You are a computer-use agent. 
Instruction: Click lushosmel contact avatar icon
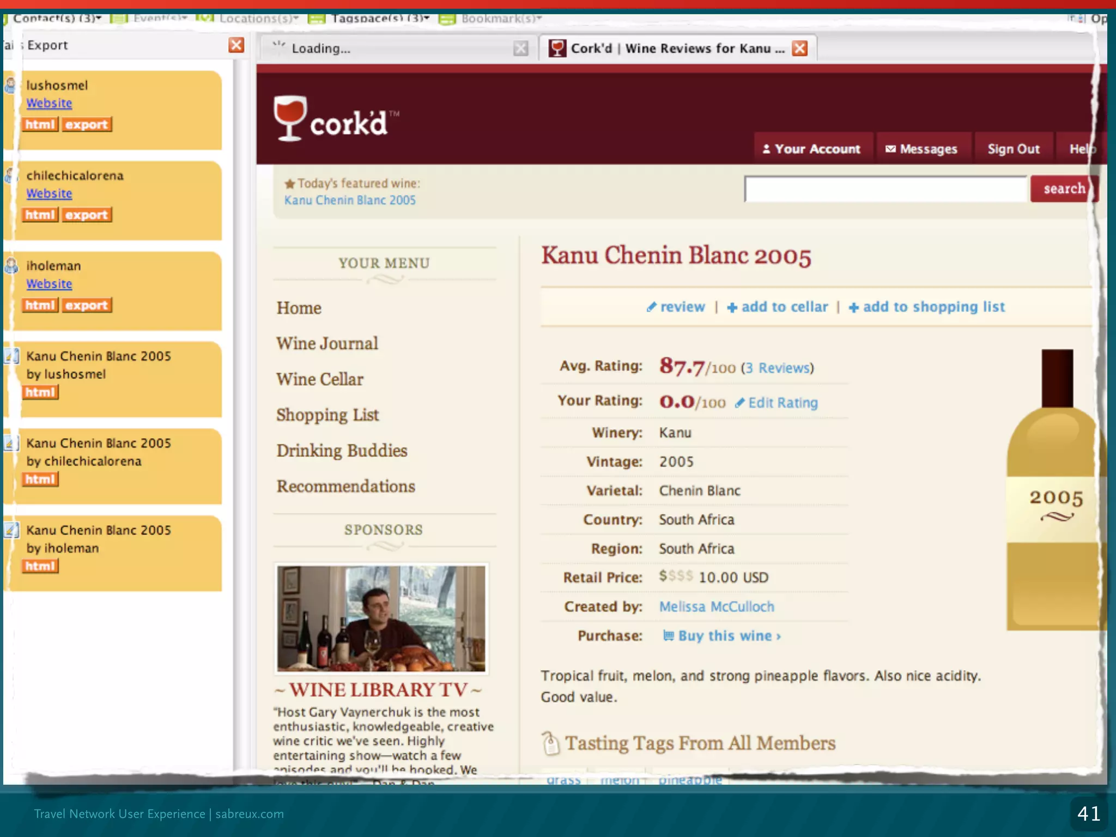pos(10,85)
